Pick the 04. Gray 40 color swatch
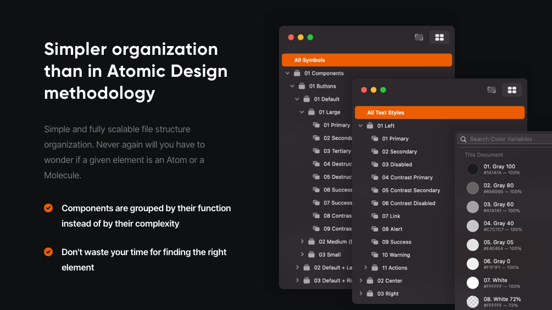The width and height of the screenshot is (552, 310). point(473,226)
